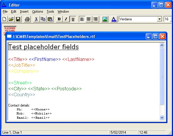This screenshot has width=173, height=136.
Task: Minimize the TestPlaceholders.rtf document window
Action: pos(149,36)
